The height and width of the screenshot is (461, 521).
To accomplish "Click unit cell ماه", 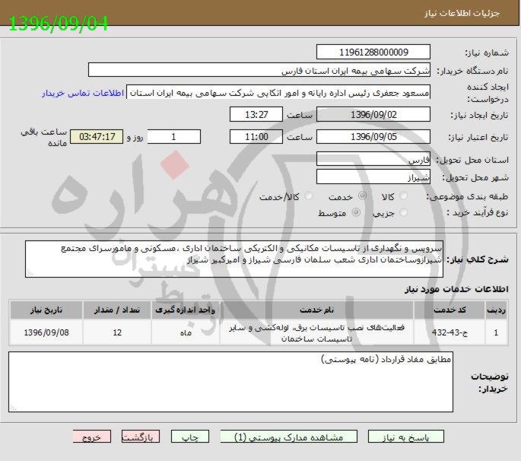I will pos(186,332).
